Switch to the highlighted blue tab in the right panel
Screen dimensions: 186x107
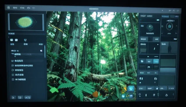[x=165, y=17]
